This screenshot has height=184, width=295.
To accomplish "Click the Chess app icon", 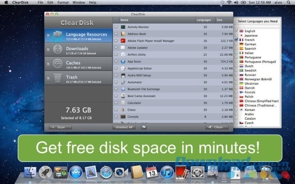I will 123,110.
